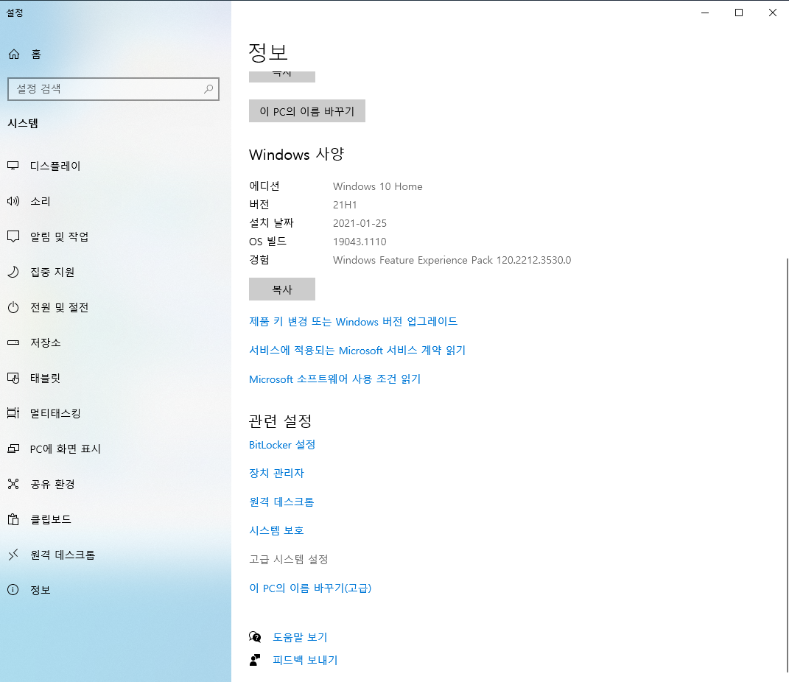The height and width of the screenshot is (682, 789).
Task: Open the 고급 시스템 설정 link
Action: point(288,559)
